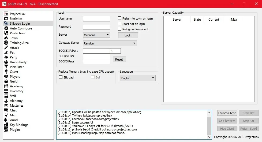Screen dimensions: 262x142
Task: Check Start bot on login
Action: click(120, 23)
